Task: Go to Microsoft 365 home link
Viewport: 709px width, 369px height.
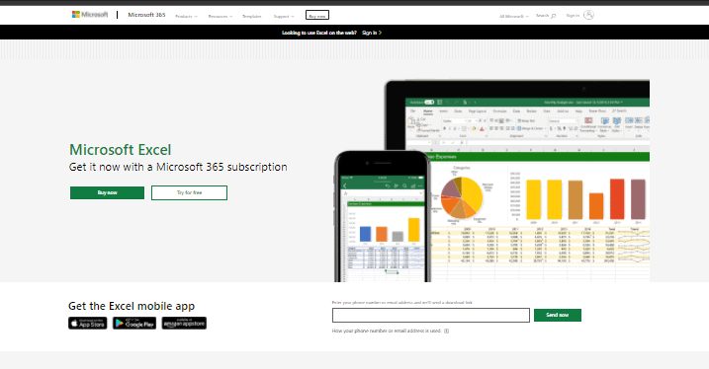Action: (146, 15)
